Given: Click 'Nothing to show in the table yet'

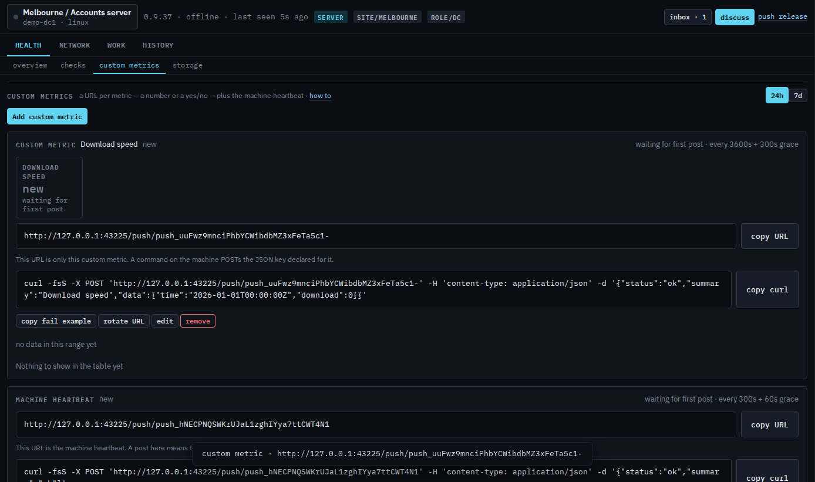Looking at the screenshot, I should coord(69,366).
